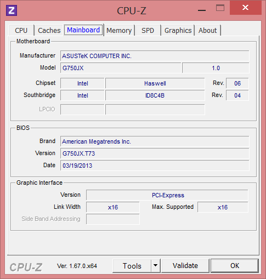Click the Chipset label
The width and height of the screenshot is (266, 279).
(x=46, y=83)
